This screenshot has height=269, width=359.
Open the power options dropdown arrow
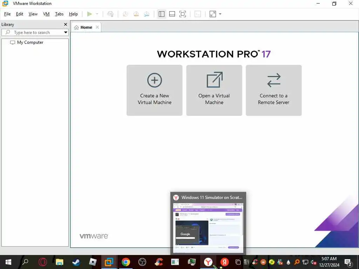coord(97,14)
